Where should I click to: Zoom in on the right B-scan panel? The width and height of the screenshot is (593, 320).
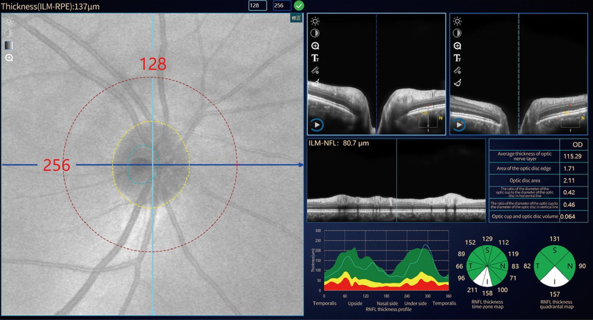pyautogui.click(x=457, y=46)
